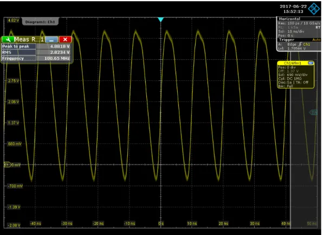Click the horizontal Pos: 0 s entry
This screenshot has height=235, width=324.
pyautogui.click(x=286, y=36)
